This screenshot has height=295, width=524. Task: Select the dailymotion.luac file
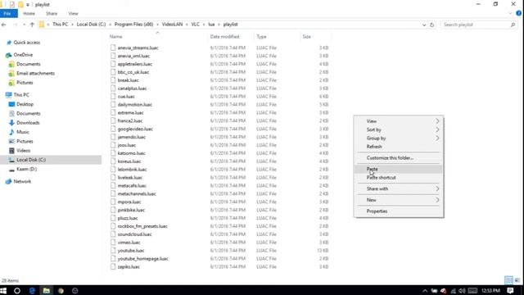click(x=134, y=104)
